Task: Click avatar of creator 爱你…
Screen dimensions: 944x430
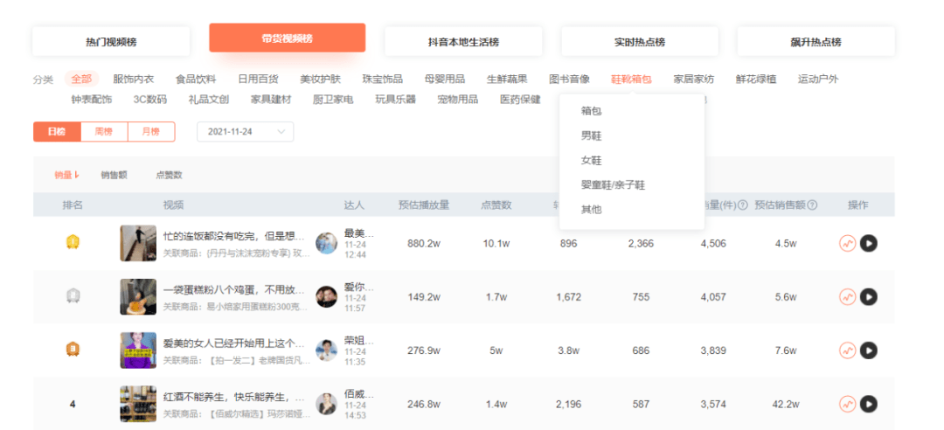Action: 326,297
